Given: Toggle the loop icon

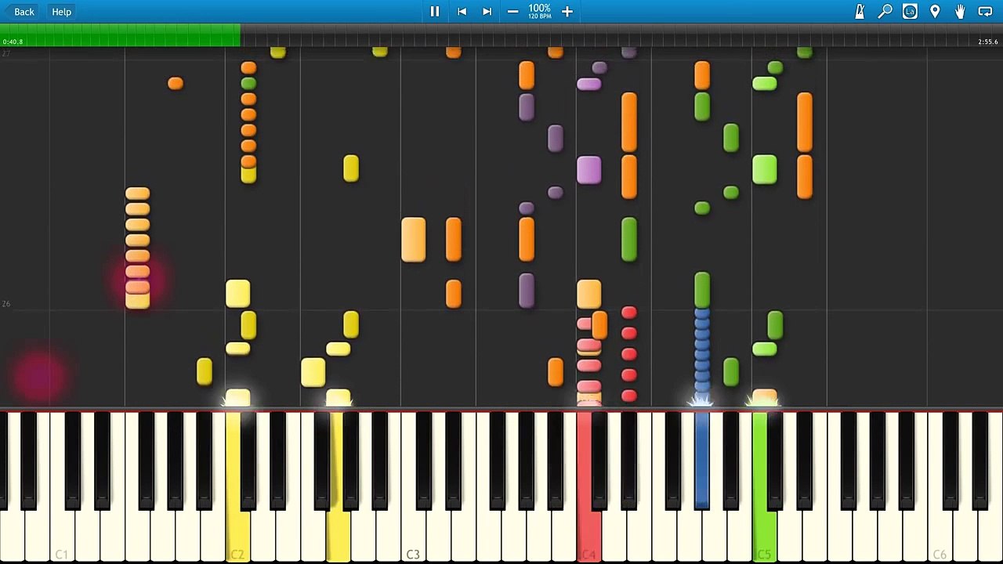Looking at the screenshot, I should click(x=985, y=12).
